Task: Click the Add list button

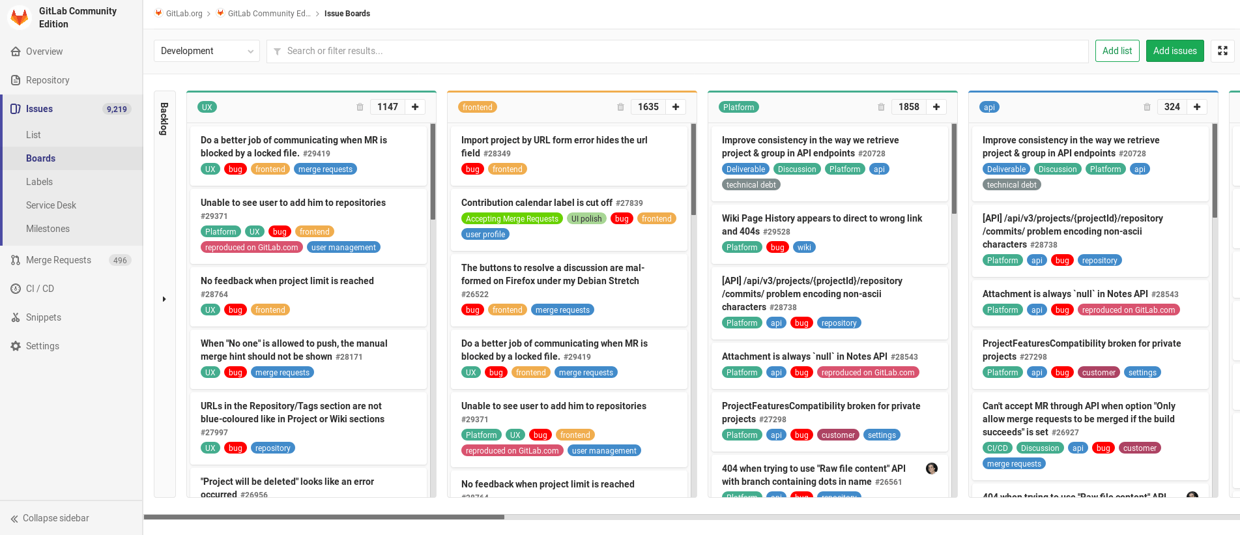Action: coord(1117,51)
